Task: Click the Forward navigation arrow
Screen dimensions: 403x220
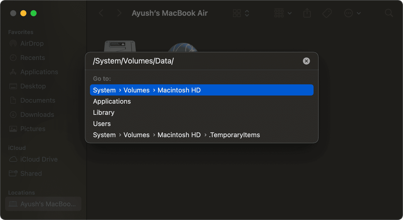Action: [119, 13]
